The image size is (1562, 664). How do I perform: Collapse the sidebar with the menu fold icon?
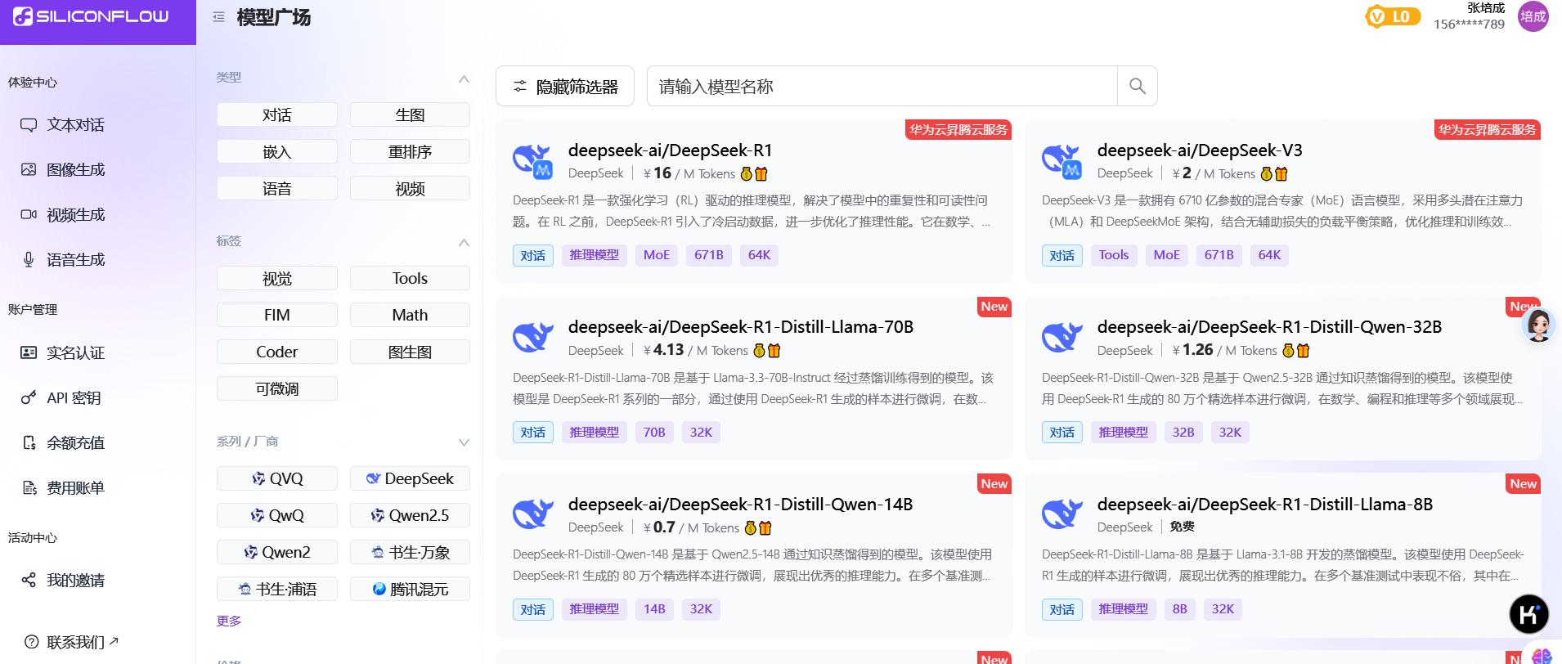coord(218,17)
